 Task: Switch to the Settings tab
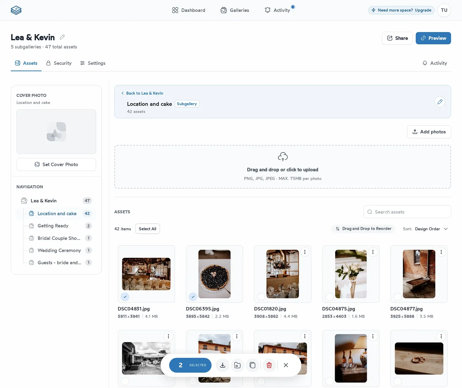[93, 63]
